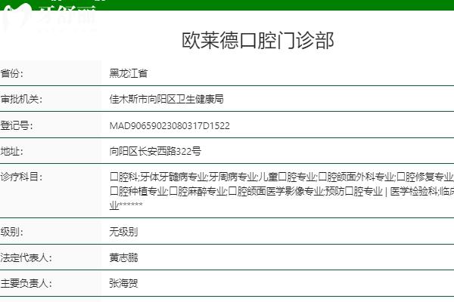Click the label 诊疗科目:
The height and width of the screenshot is (302, 454).
21,177
